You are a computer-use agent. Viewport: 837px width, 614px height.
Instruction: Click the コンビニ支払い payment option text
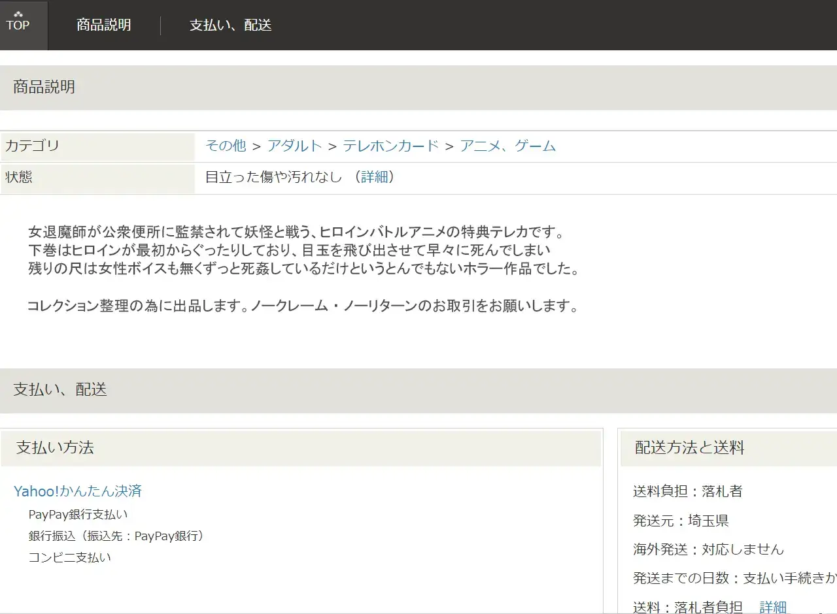(x=70, y=557)
